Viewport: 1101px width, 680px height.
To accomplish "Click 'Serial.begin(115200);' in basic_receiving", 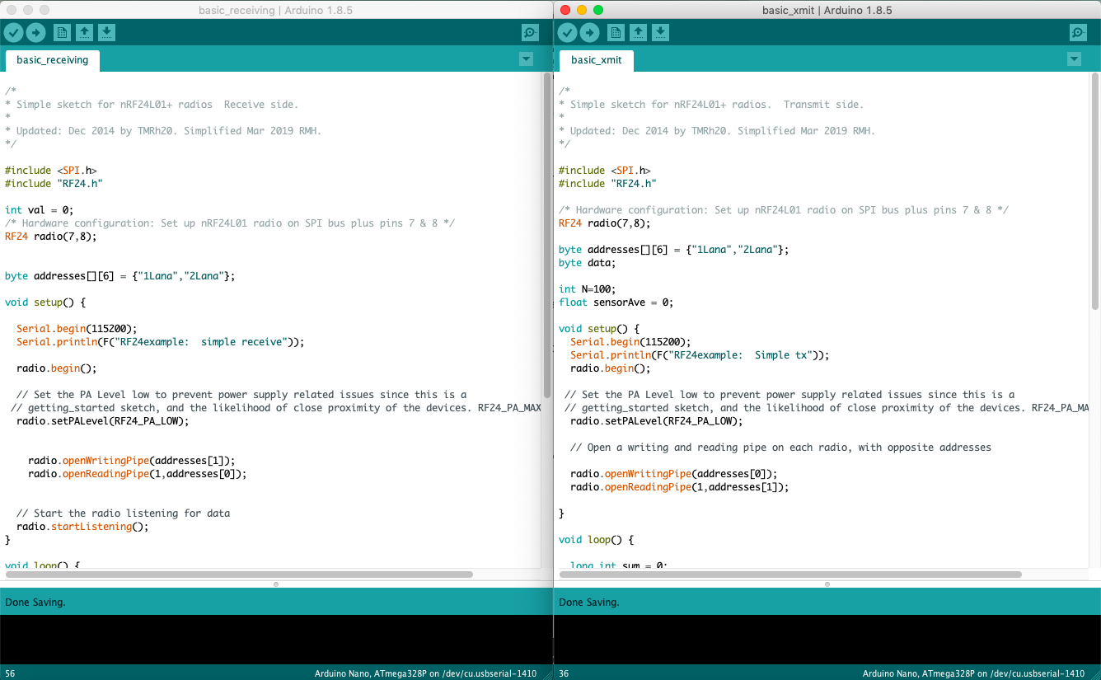I will click(x=77, y=329).
